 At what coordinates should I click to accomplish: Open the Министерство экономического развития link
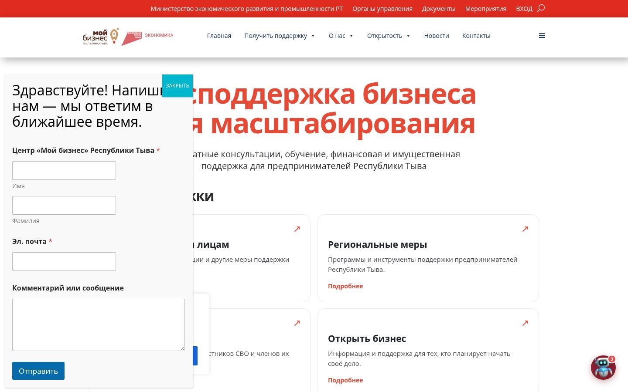tap(247, 9)
